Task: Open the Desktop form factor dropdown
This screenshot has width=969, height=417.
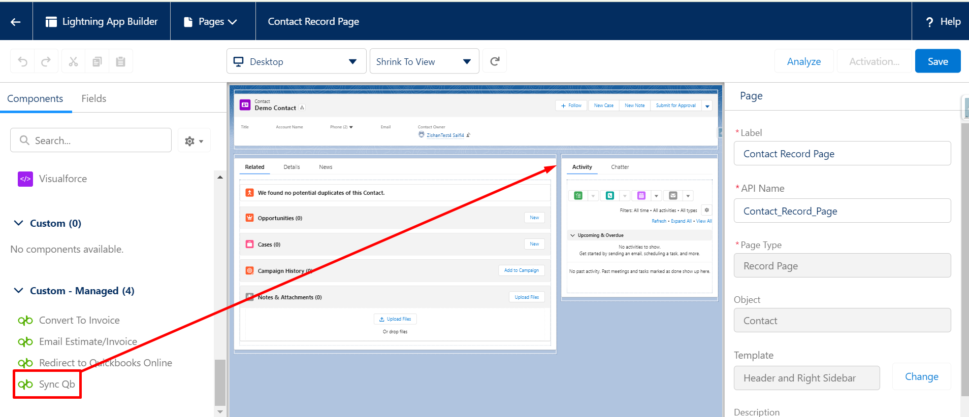Action: click(296, 61)
